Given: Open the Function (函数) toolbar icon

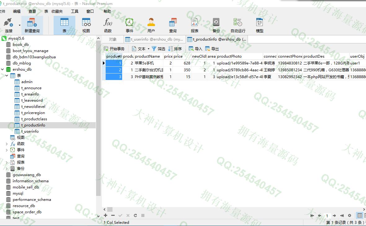Looking at the screenshot, I should 108,25.
